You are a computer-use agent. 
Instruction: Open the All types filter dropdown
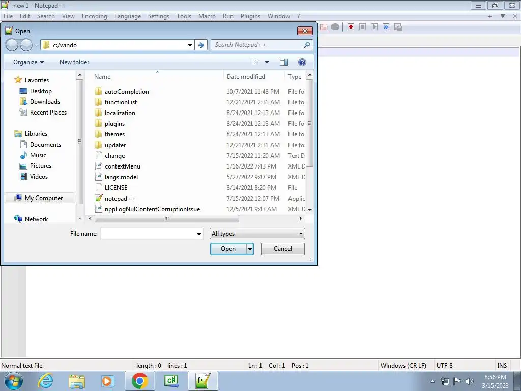[x=257, y=234]
